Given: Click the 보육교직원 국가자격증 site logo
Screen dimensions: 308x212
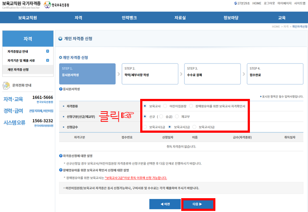Looking at the screenshot, I should pyautogui.click(x=20, y=5).
